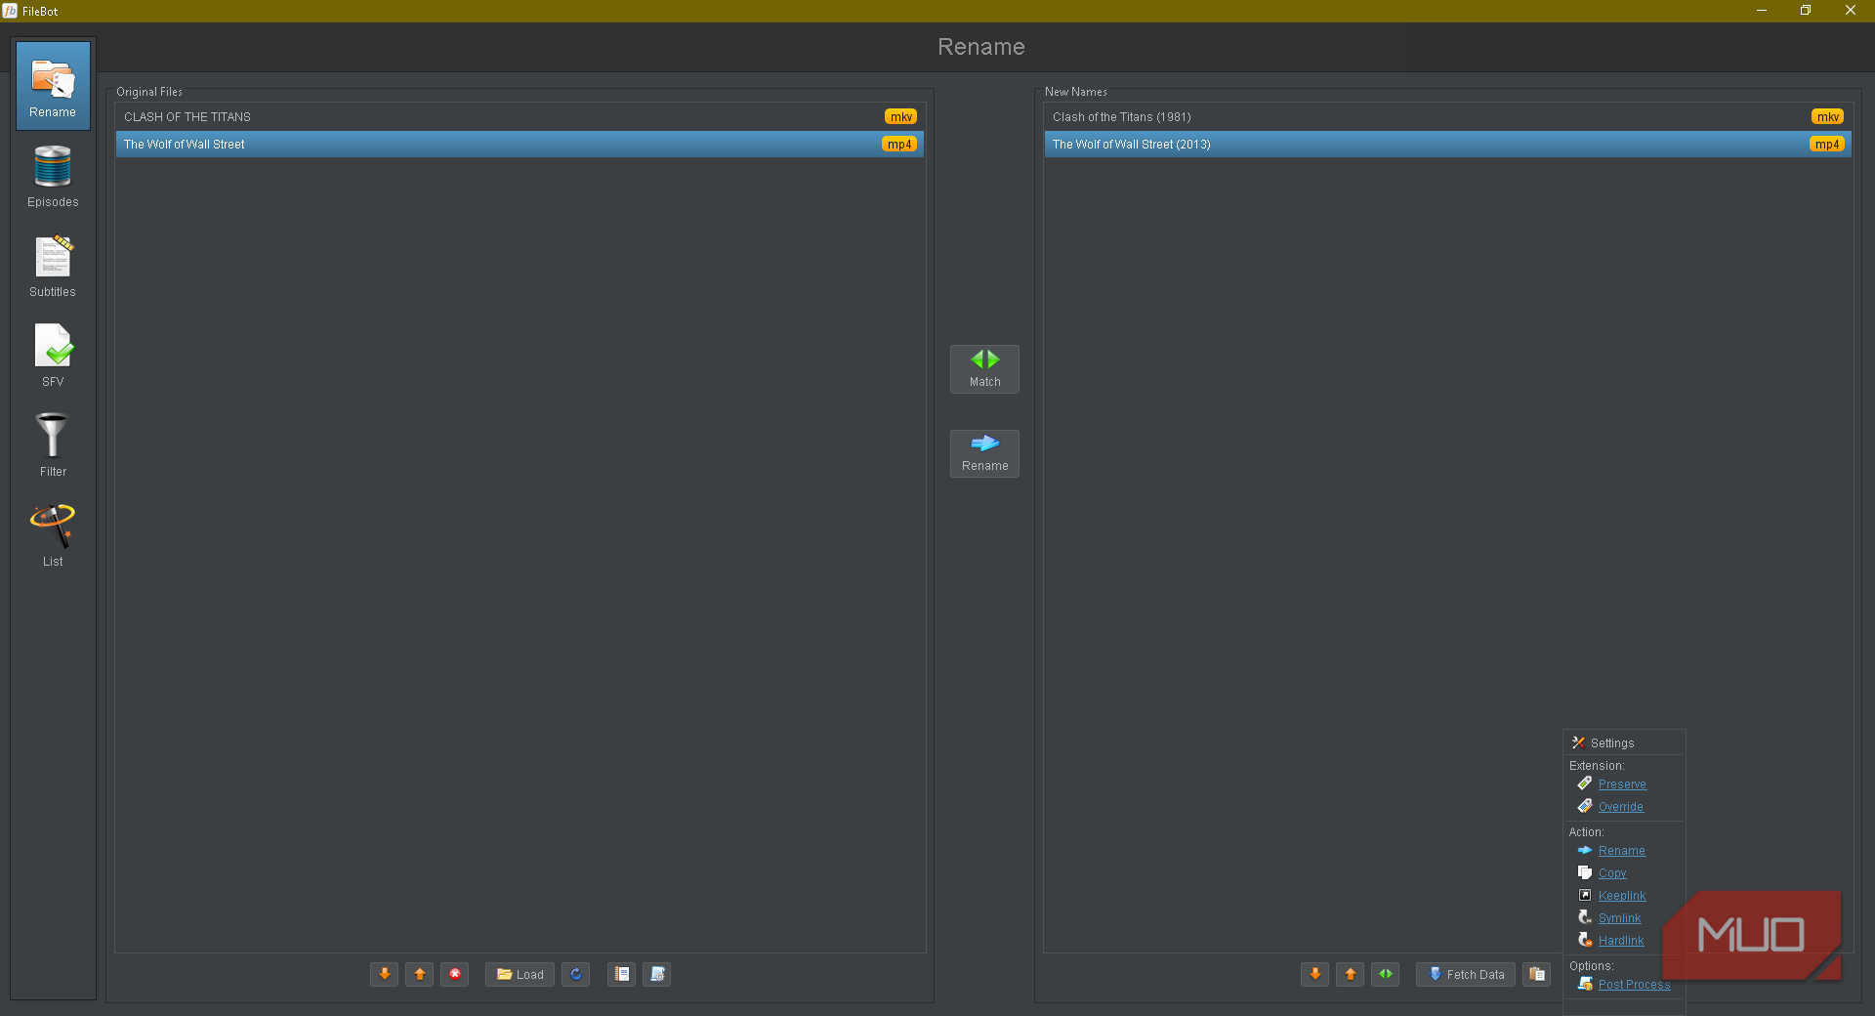Select The Wolf of Wall Street (2013) new name
The image size is (1875, 1016).
[x=1447, y=145]
